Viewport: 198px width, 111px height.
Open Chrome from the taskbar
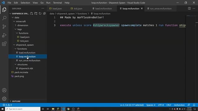pos(68,109)
